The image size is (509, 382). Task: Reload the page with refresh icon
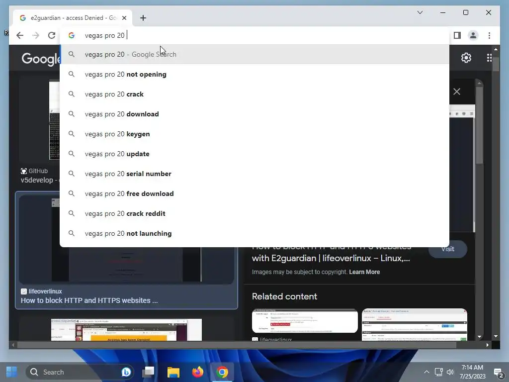click(x=52, y=35)
